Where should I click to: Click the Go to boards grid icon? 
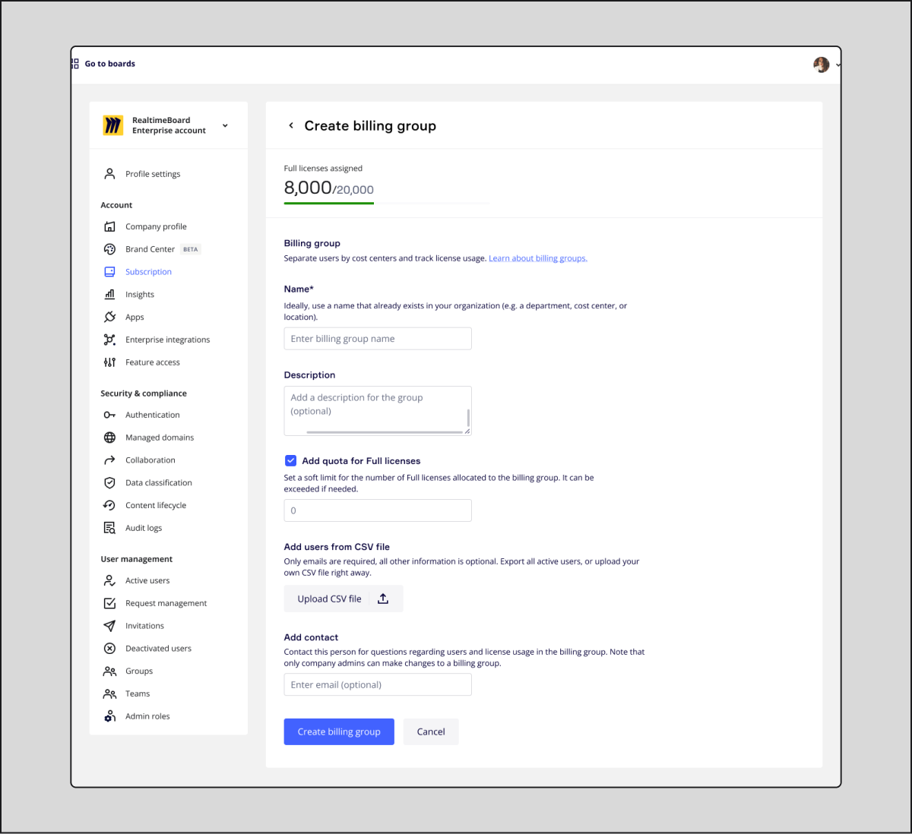[75, 64]
